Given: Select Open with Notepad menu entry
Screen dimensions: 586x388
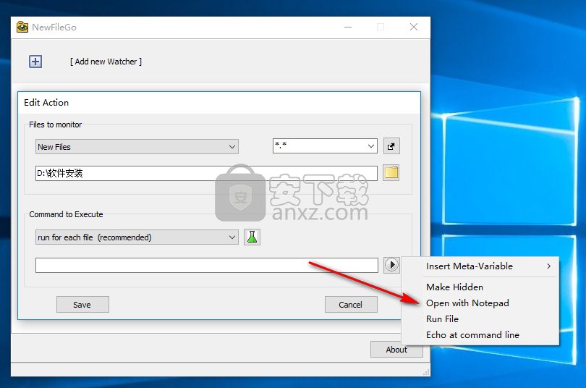Looking at the screenshot, I should (x=480, y=303).
